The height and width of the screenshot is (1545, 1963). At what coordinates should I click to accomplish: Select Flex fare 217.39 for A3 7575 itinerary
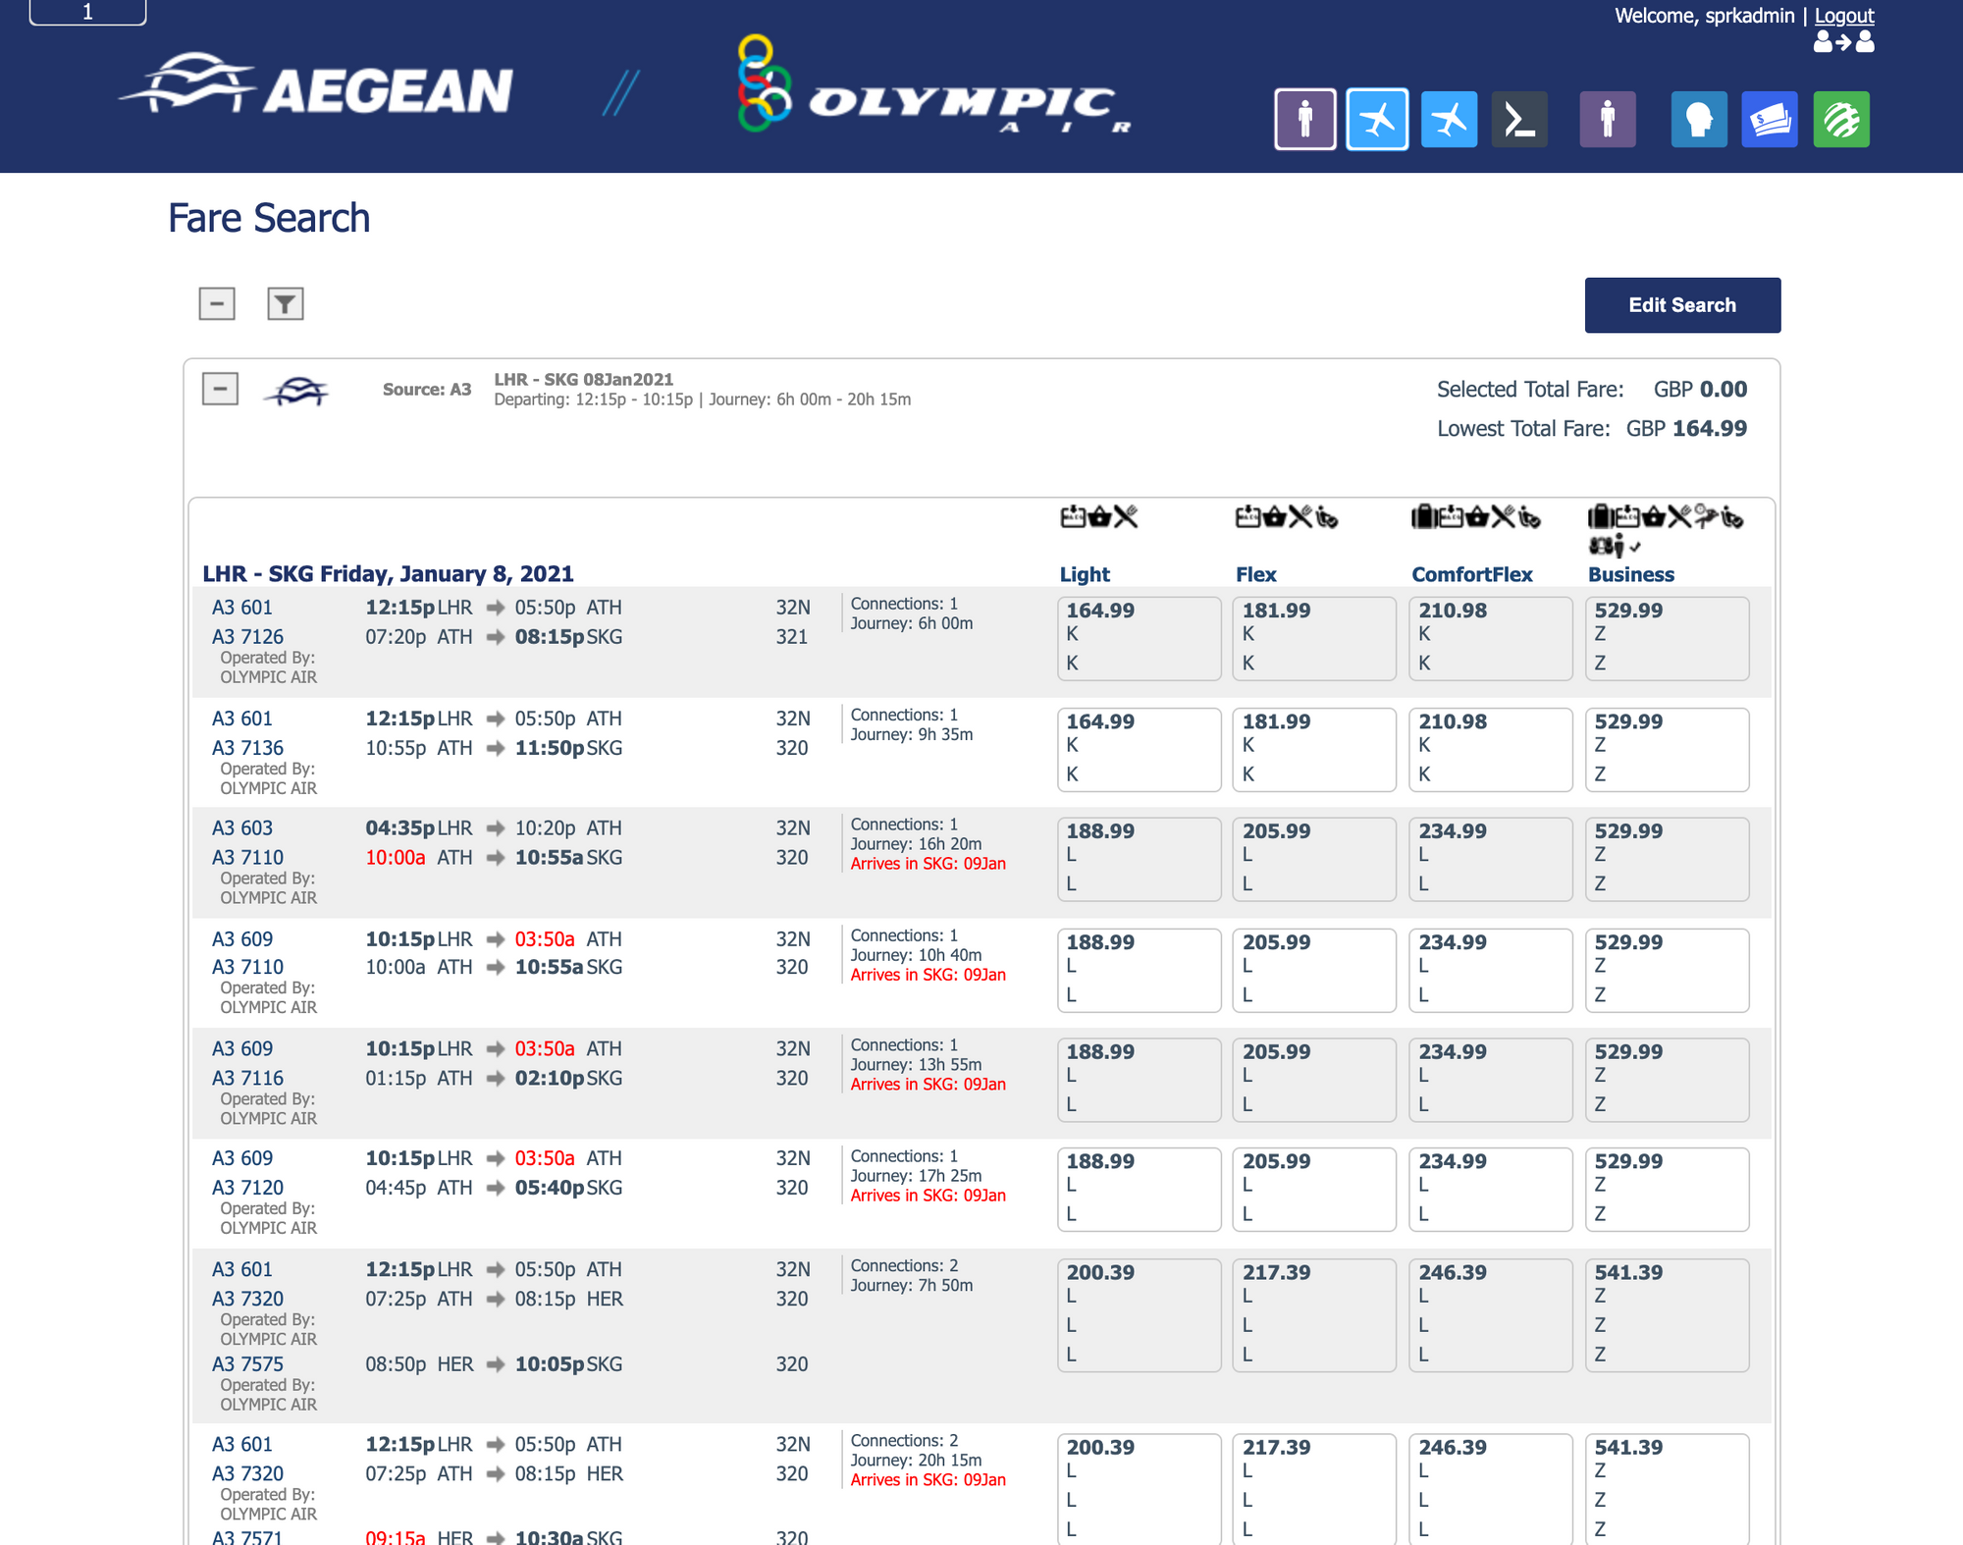click(x=1313, y=1314)
